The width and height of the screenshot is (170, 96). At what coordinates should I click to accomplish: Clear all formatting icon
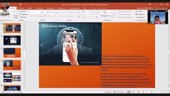click(56, 12)
